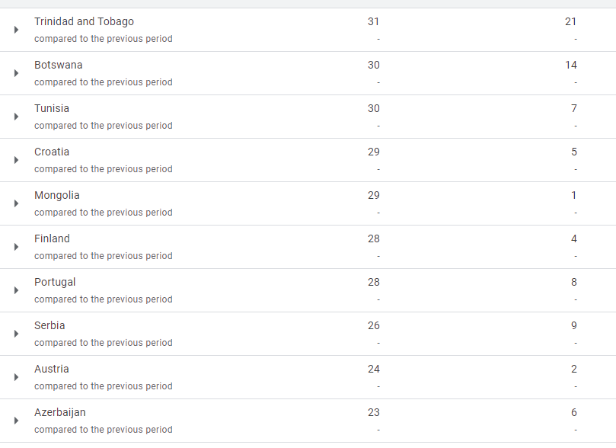
Task: Click Austria's value of 24
Action: tap(374, 369)
